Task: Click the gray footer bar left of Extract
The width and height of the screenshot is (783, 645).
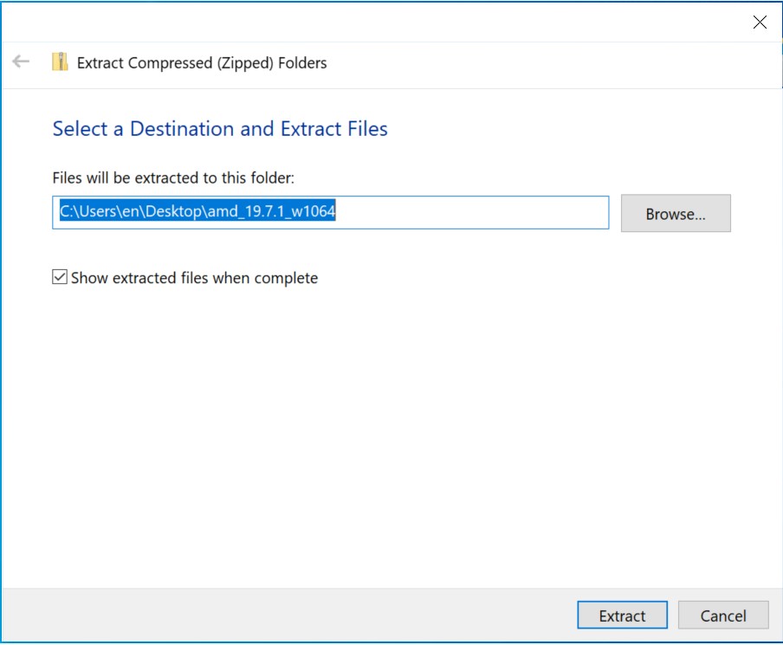Action: [288, 615]
